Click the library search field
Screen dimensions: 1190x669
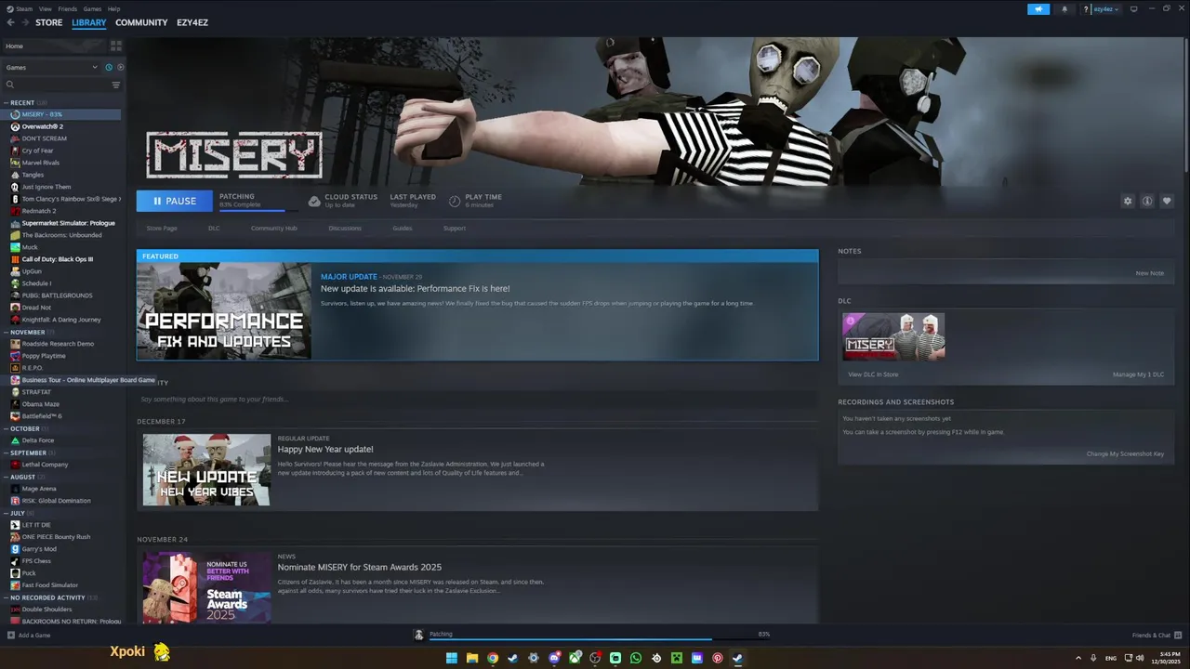tap(56, 85)
